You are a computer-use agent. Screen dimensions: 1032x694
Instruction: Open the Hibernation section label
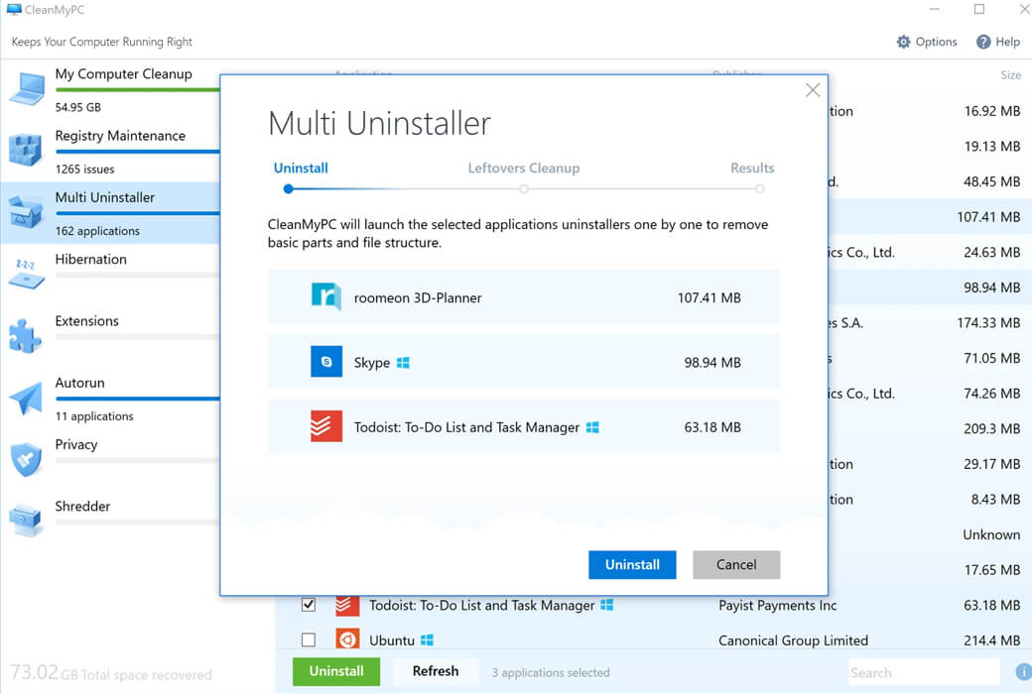pyautogui.click(x=91, y=259)
